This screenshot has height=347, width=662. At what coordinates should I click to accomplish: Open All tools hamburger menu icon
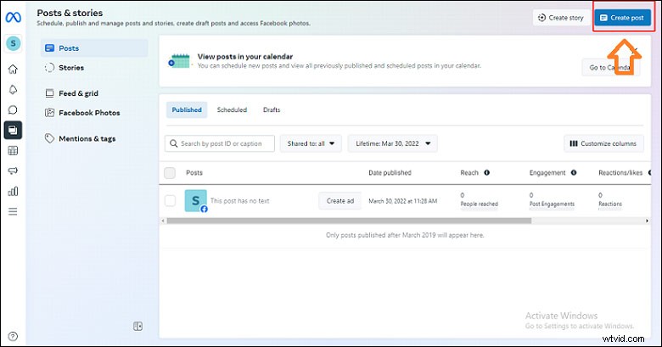point(13,211)
